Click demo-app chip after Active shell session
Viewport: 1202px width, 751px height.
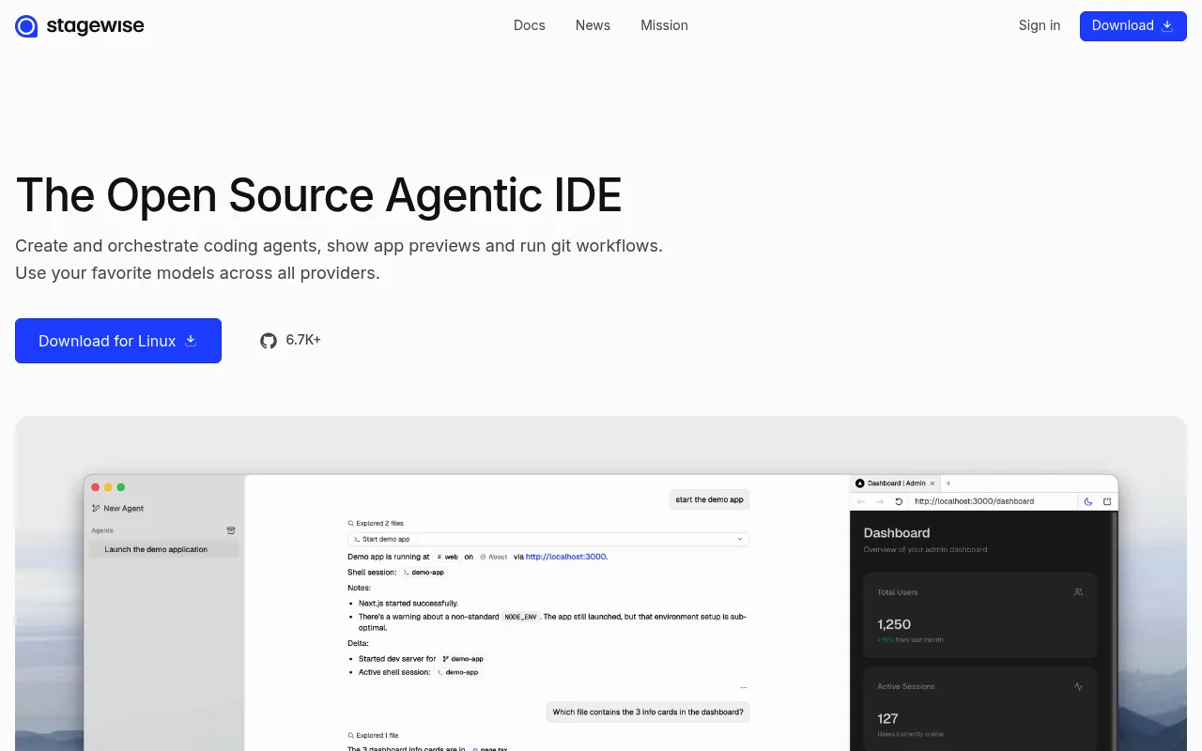[x=457, y=672]
